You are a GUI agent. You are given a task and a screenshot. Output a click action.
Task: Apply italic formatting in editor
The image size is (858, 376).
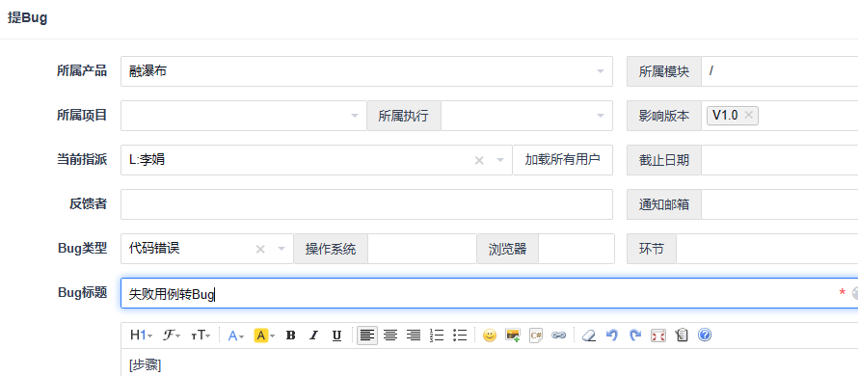pos(313,336)
